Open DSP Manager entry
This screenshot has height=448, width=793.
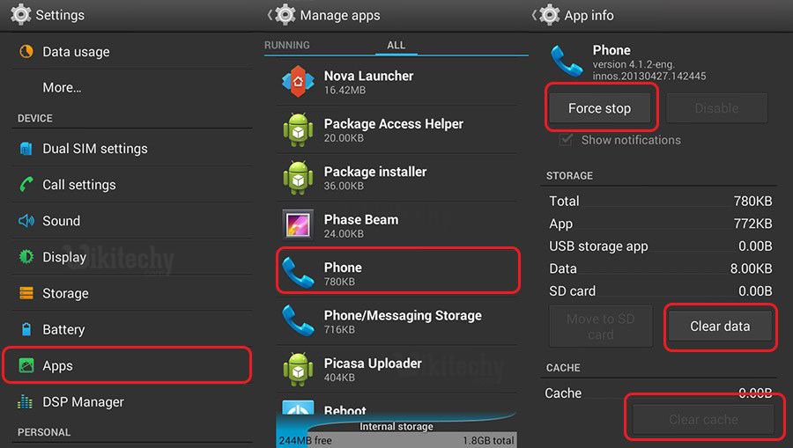coord(132,401)
